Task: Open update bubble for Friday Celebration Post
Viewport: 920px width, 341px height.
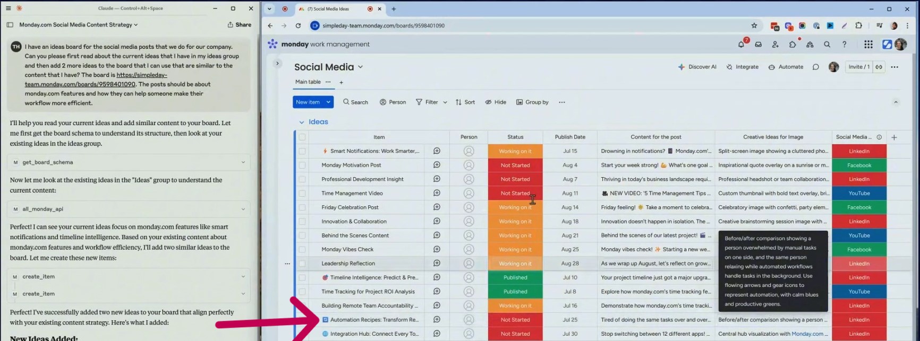Action: coord(437,207)
